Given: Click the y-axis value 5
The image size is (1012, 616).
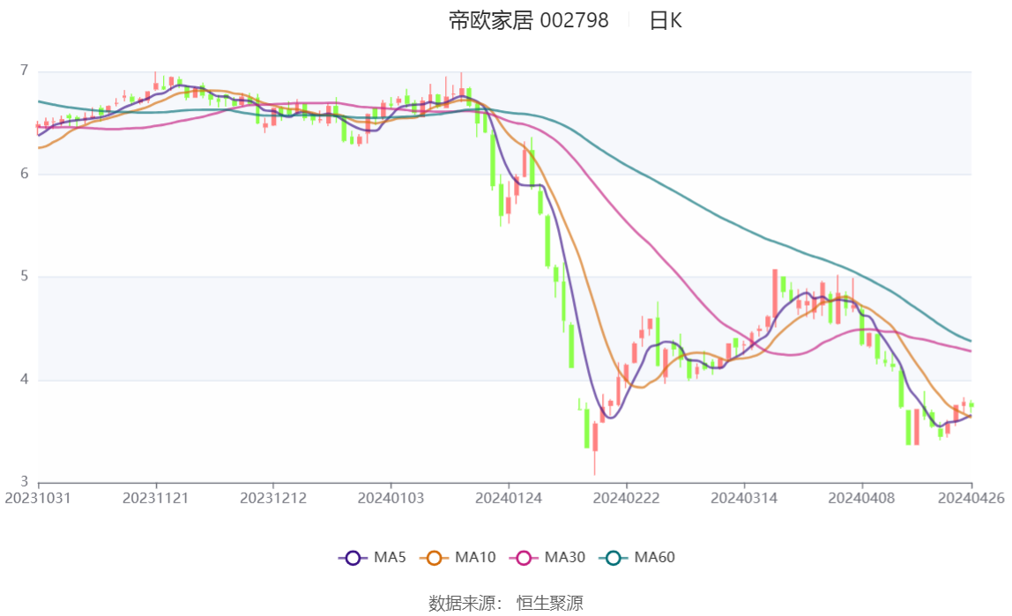Looking at the screenshot, I should (25, 276).
